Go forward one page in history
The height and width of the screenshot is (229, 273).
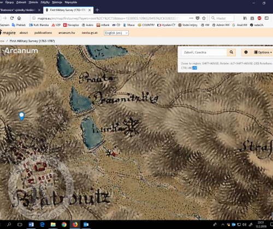pos(5,18)
